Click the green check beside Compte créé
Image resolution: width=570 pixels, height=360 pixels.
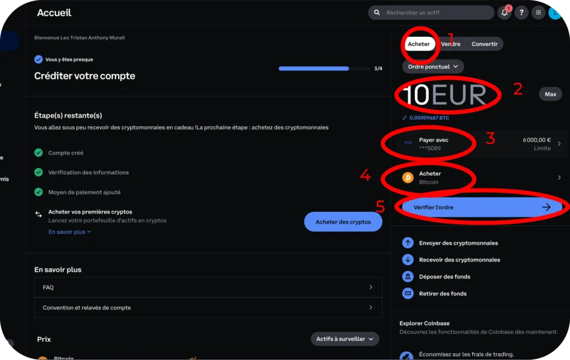[x=38, y=152]
